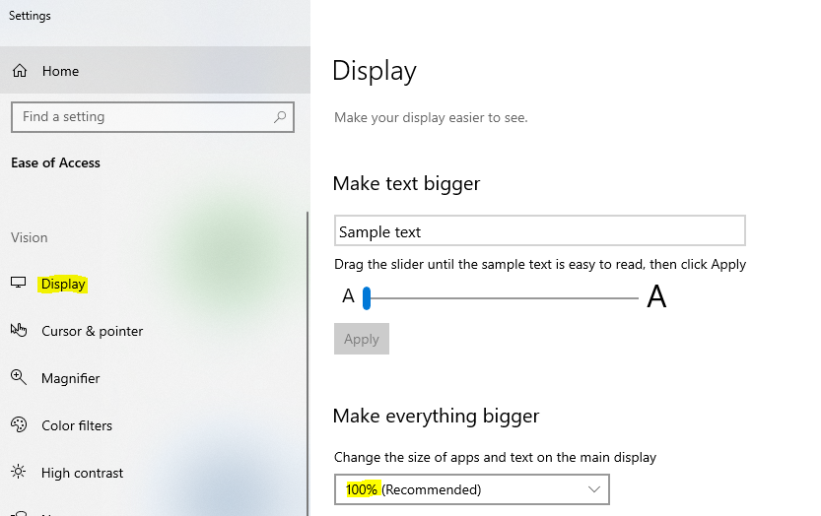Click the Display monitor icon in sidebar
Screen dimensions: 821x516
[18, 284]
